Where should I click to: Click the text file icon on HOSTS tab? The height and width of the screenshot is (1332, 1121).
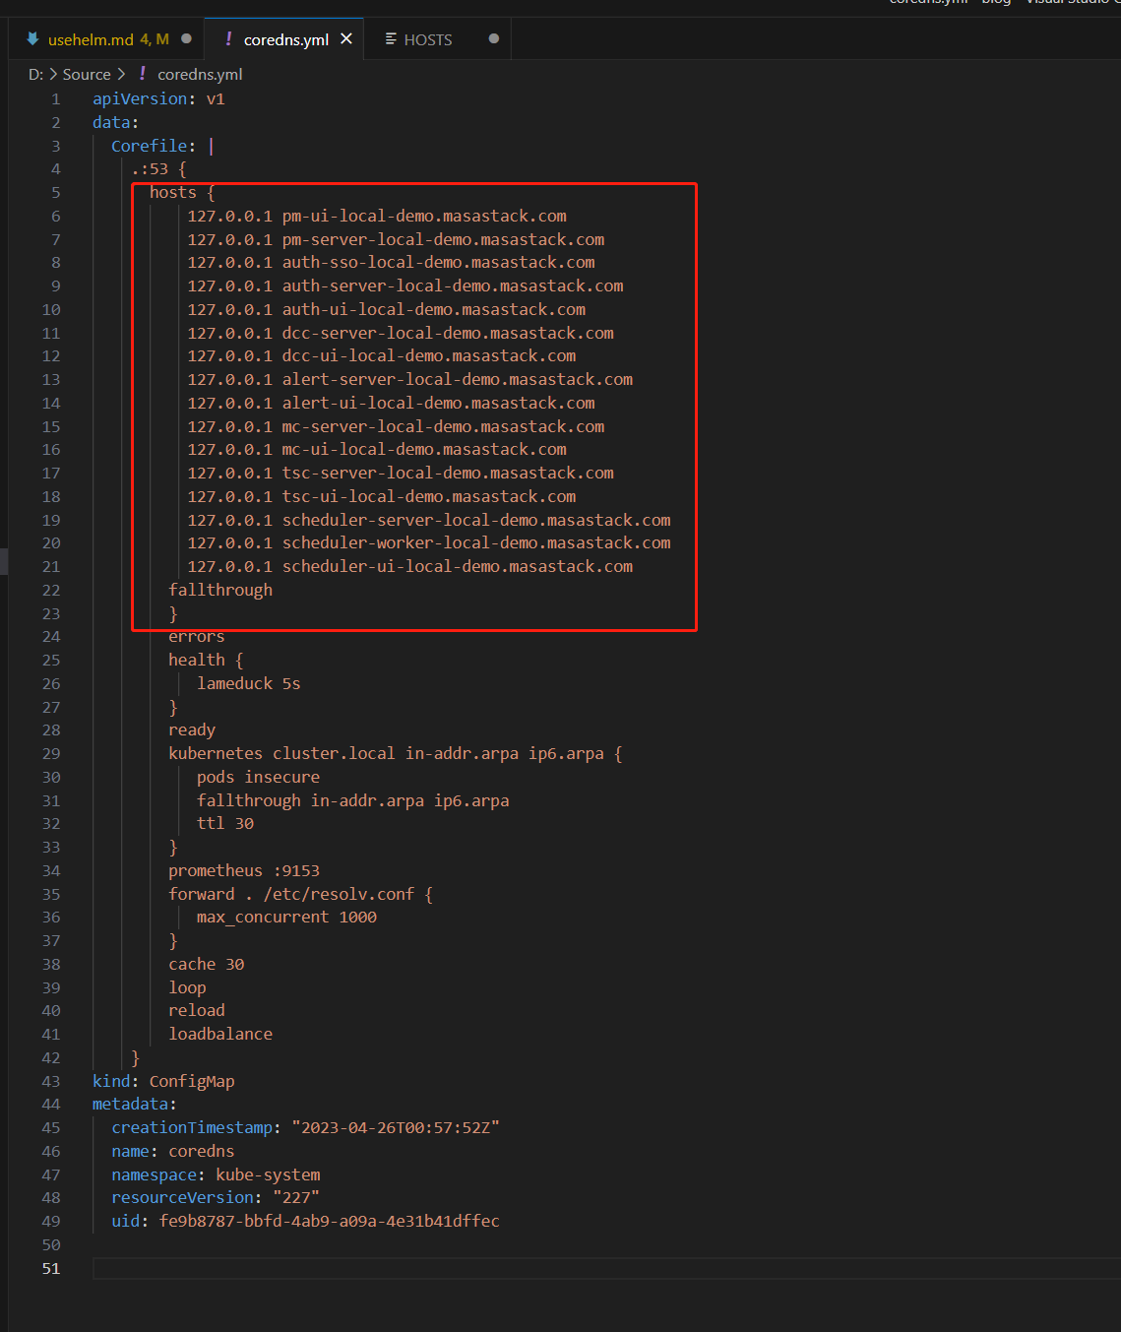391,39
